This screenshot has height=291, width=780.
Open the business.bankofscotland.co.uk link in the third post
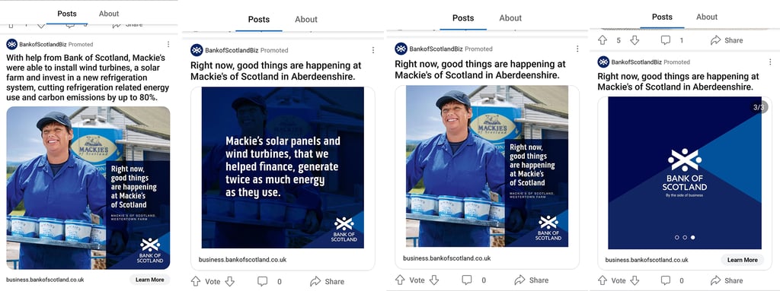(x=446, y=258)
